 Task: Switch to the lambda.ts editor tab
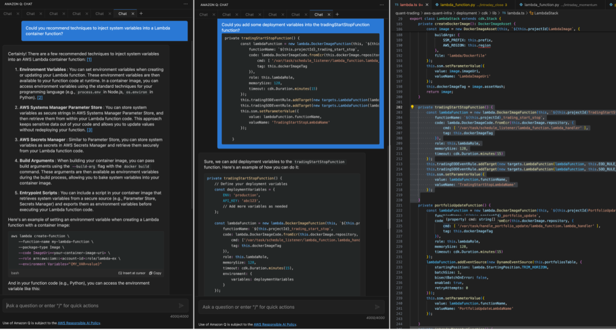pos(408,5)
